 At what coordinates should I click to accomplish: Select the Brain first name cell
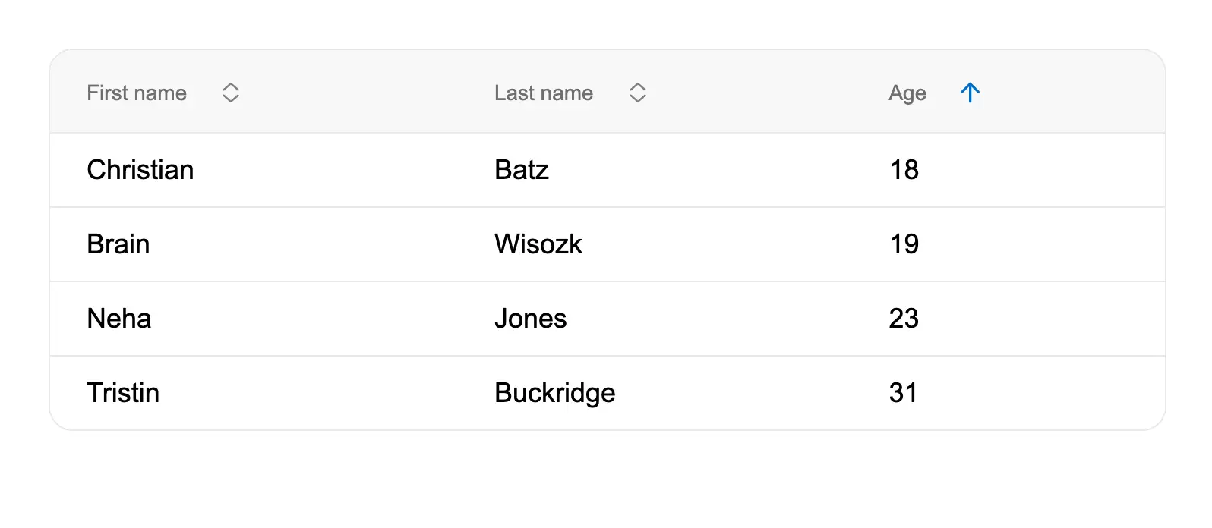[x=118, y=244]
